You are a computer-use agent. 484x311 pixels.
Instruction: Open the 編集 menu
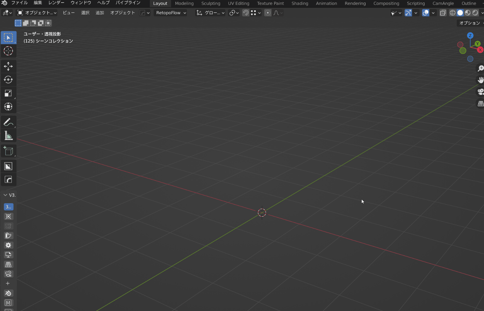click(38, 3)
